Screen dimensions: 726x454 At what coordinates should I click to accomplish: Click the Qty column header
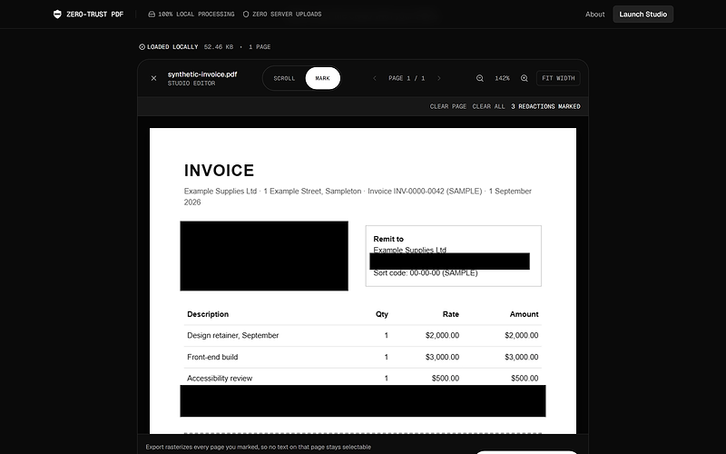[382, 314]
